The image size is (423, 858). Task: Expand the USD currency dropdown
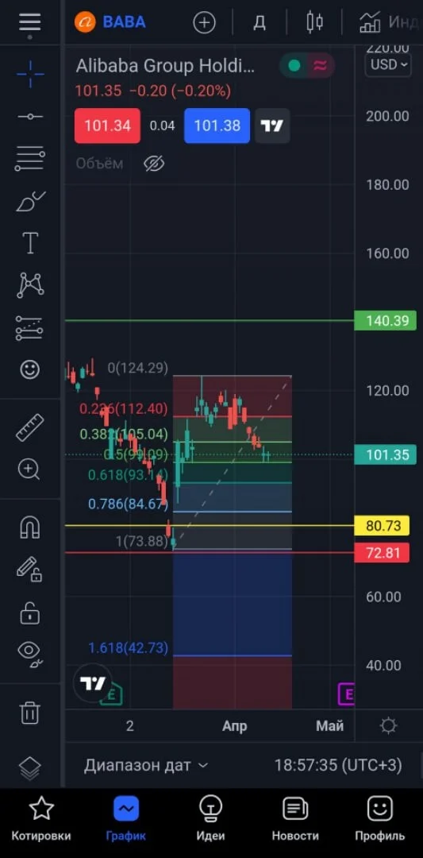pos(388,64)
